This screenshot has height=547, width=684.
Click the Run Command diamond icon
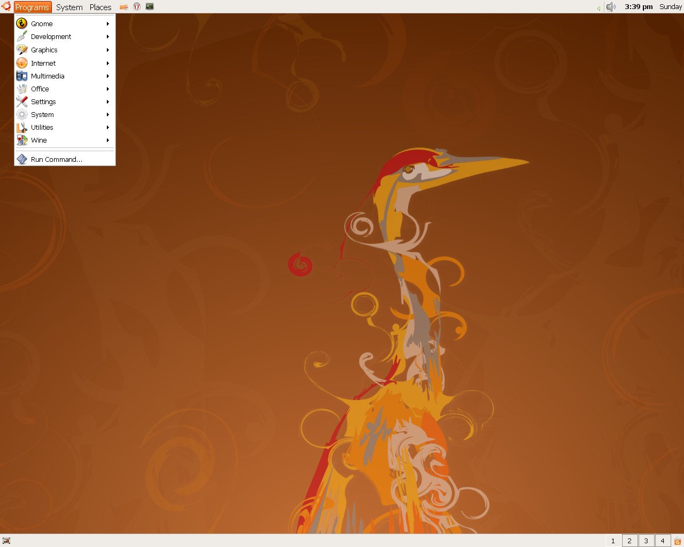(22, 159)
